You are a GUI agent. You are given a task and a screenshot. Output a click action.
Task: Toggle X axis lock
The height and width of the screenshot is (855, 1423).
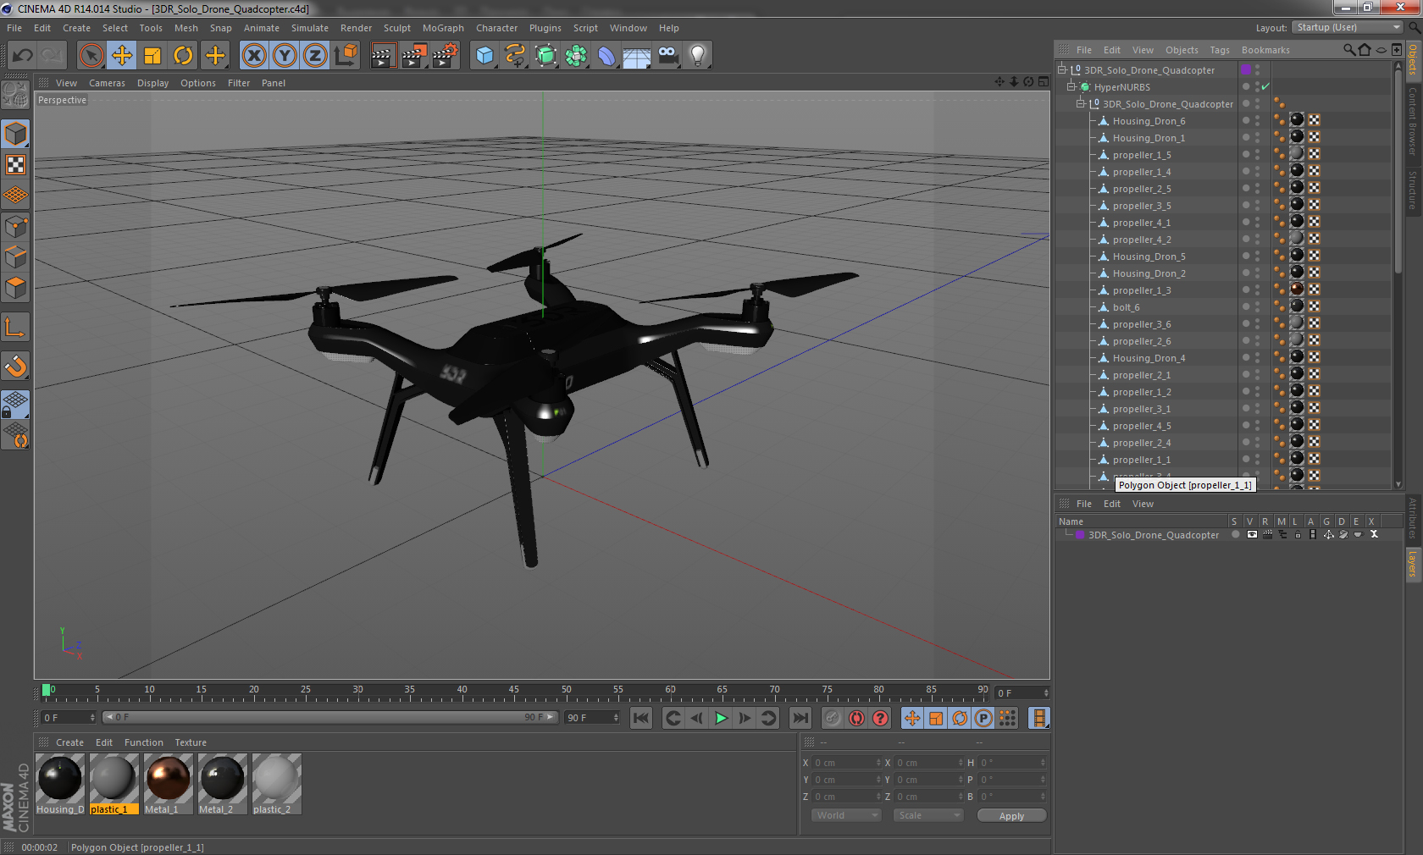click(254, 56)
